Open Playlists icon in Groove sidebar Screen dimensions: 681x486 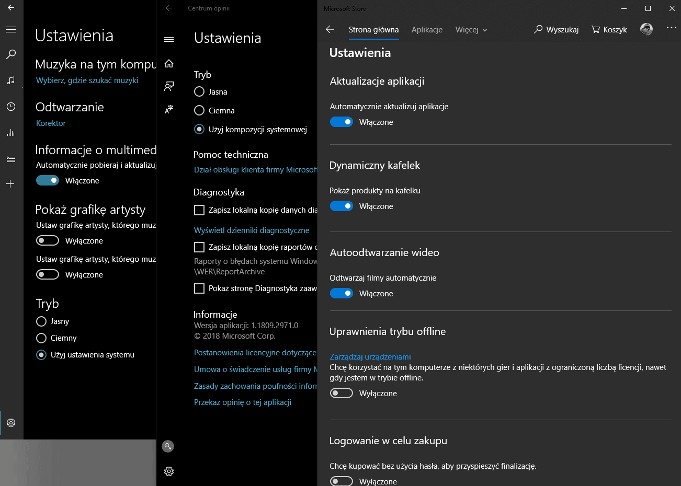11,159
